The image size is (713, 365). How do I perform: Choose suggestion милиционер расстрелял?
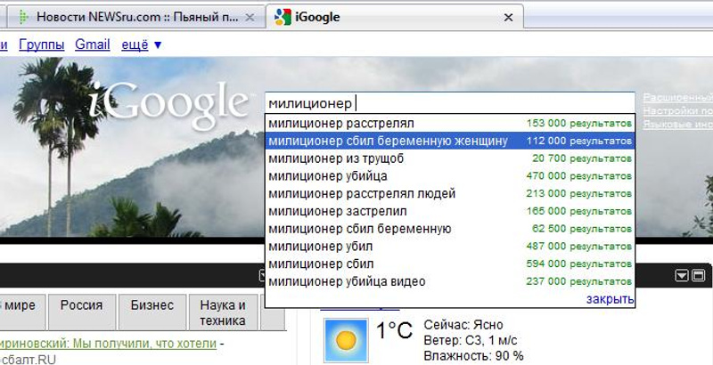point(450,123)
